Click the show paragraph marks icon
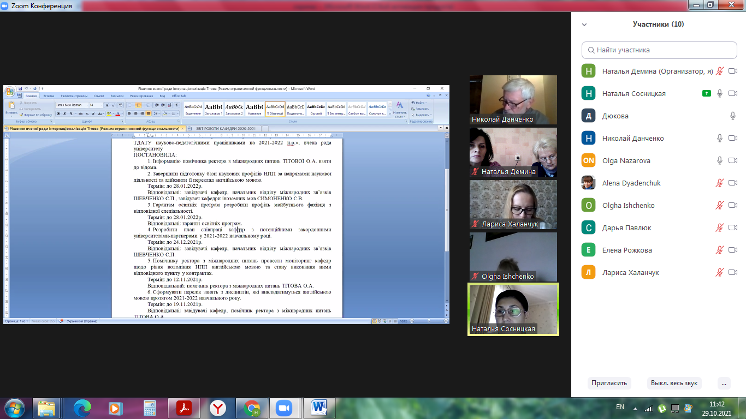The image size is (746, 419). (x=176, y=105)
